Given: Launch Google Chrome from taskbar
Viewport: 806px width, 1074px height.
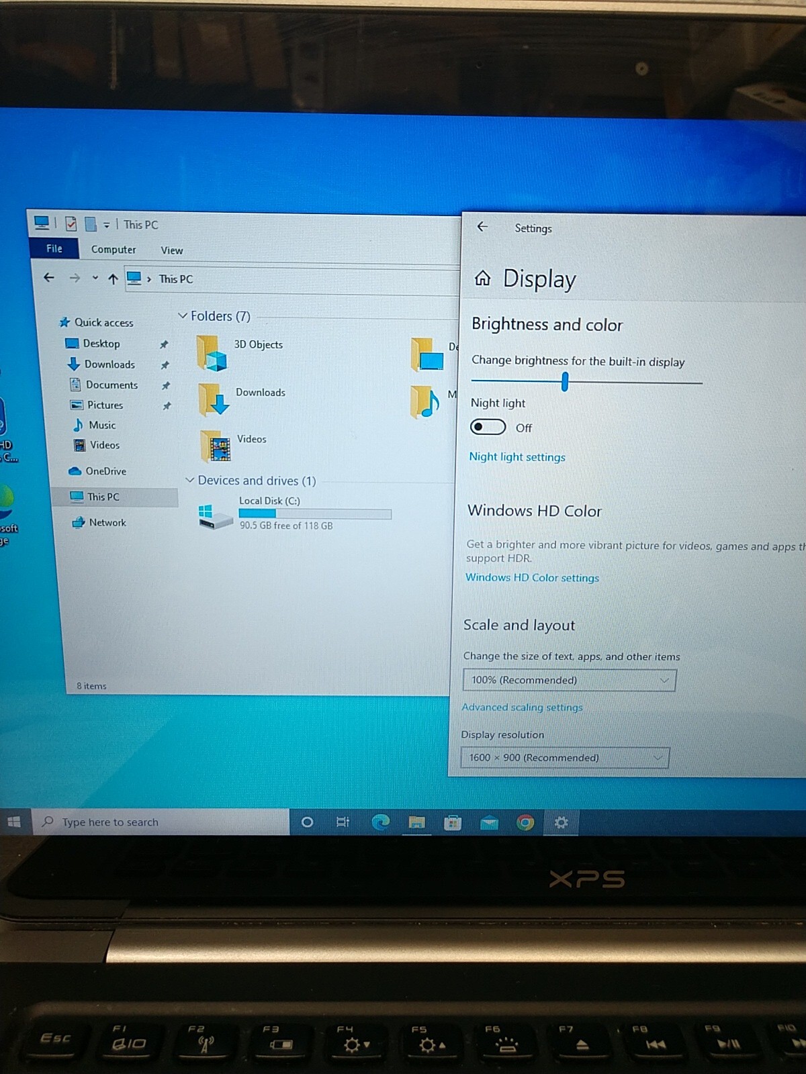Looking at the screenshot, I should point(525,822).
